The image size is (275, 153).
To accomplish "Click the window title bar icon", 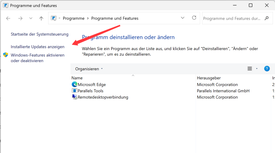I will coord(6,5).
